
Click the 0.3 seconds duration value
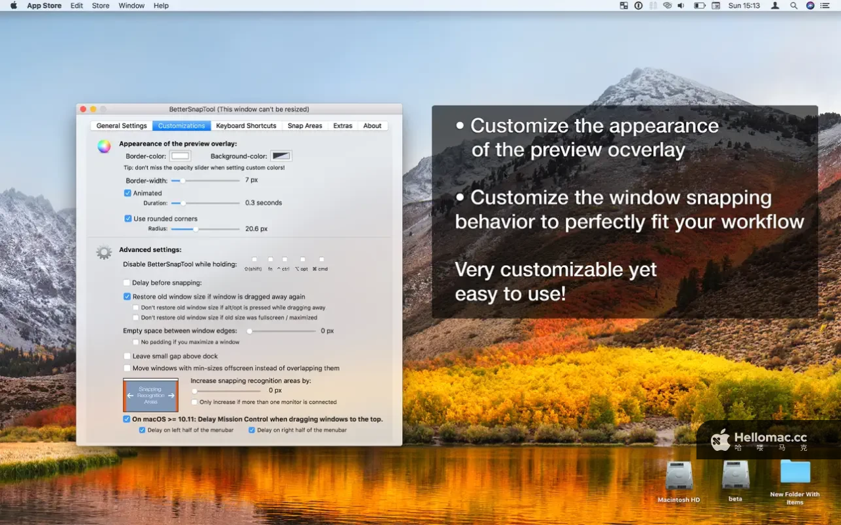pos(263,203)
